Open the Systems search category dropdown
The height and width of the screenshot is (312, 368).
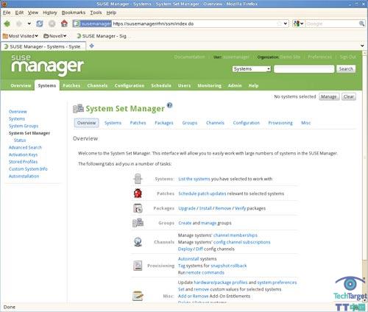pos(252,69)
